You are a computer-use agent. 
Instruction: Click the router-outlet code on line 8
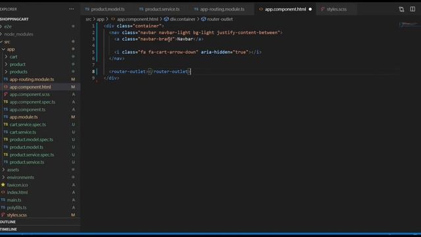click(150, 72)
